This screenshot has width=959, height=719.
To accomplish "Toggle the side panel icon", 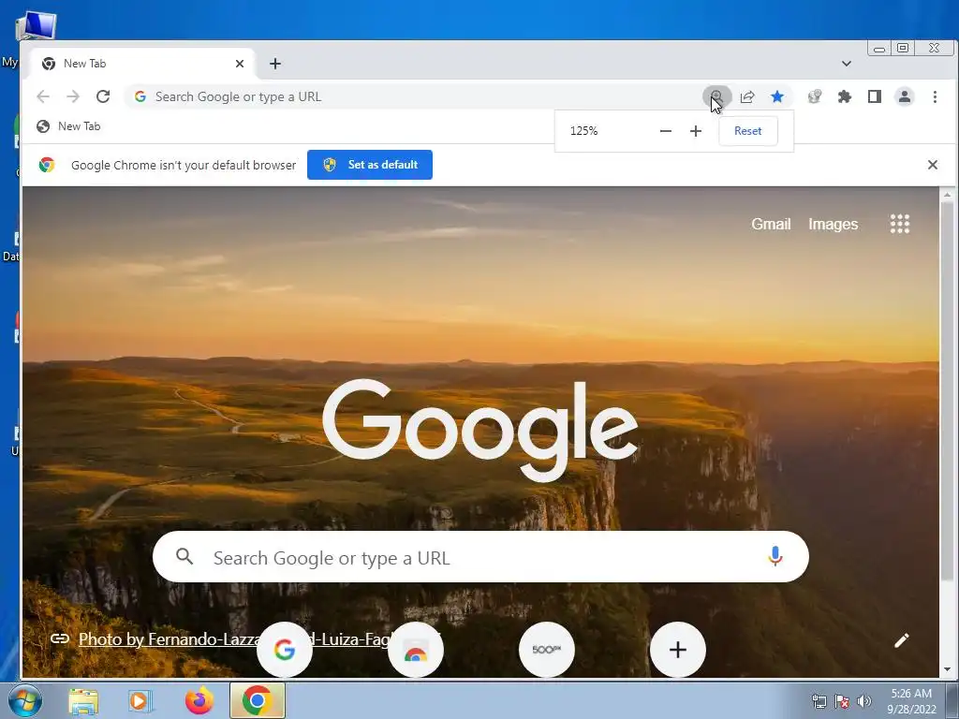I will (x=875, y=96).
